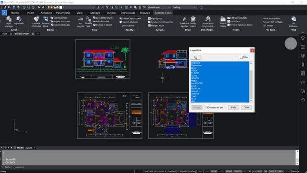Start Move/Copy/Rotate tool
Viewport: 307px width, 173px height.
(x=130, y=18)
